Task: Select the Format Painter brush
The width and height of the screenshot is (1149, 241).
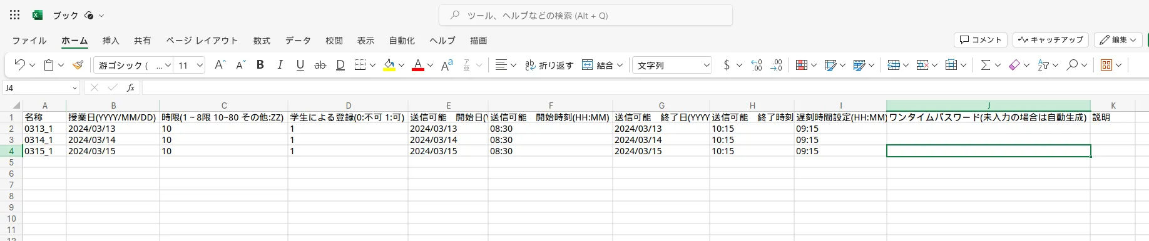Action: point(78,65)
